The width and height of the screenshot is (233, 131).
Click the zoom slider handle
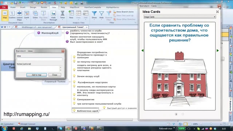211,124
